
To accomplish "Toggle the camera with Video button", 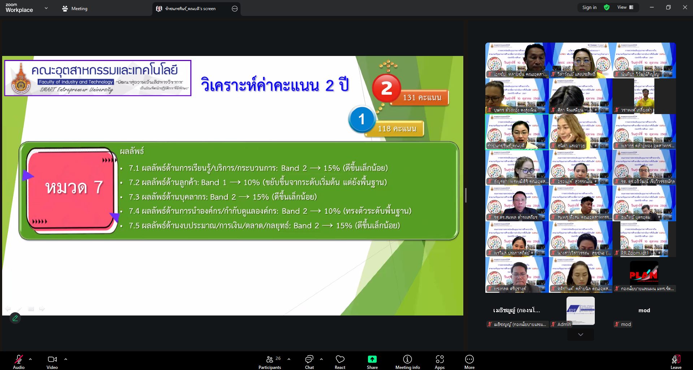I will 52,362.
